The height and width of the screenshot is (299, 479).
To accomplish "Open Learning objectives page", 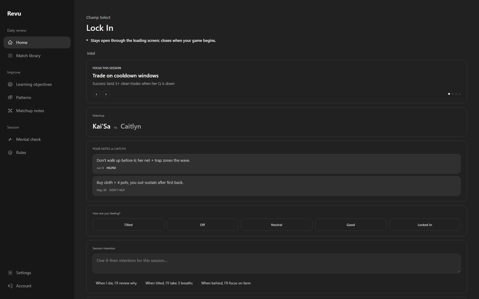I will pyautogui.click(x=37, y=84).
